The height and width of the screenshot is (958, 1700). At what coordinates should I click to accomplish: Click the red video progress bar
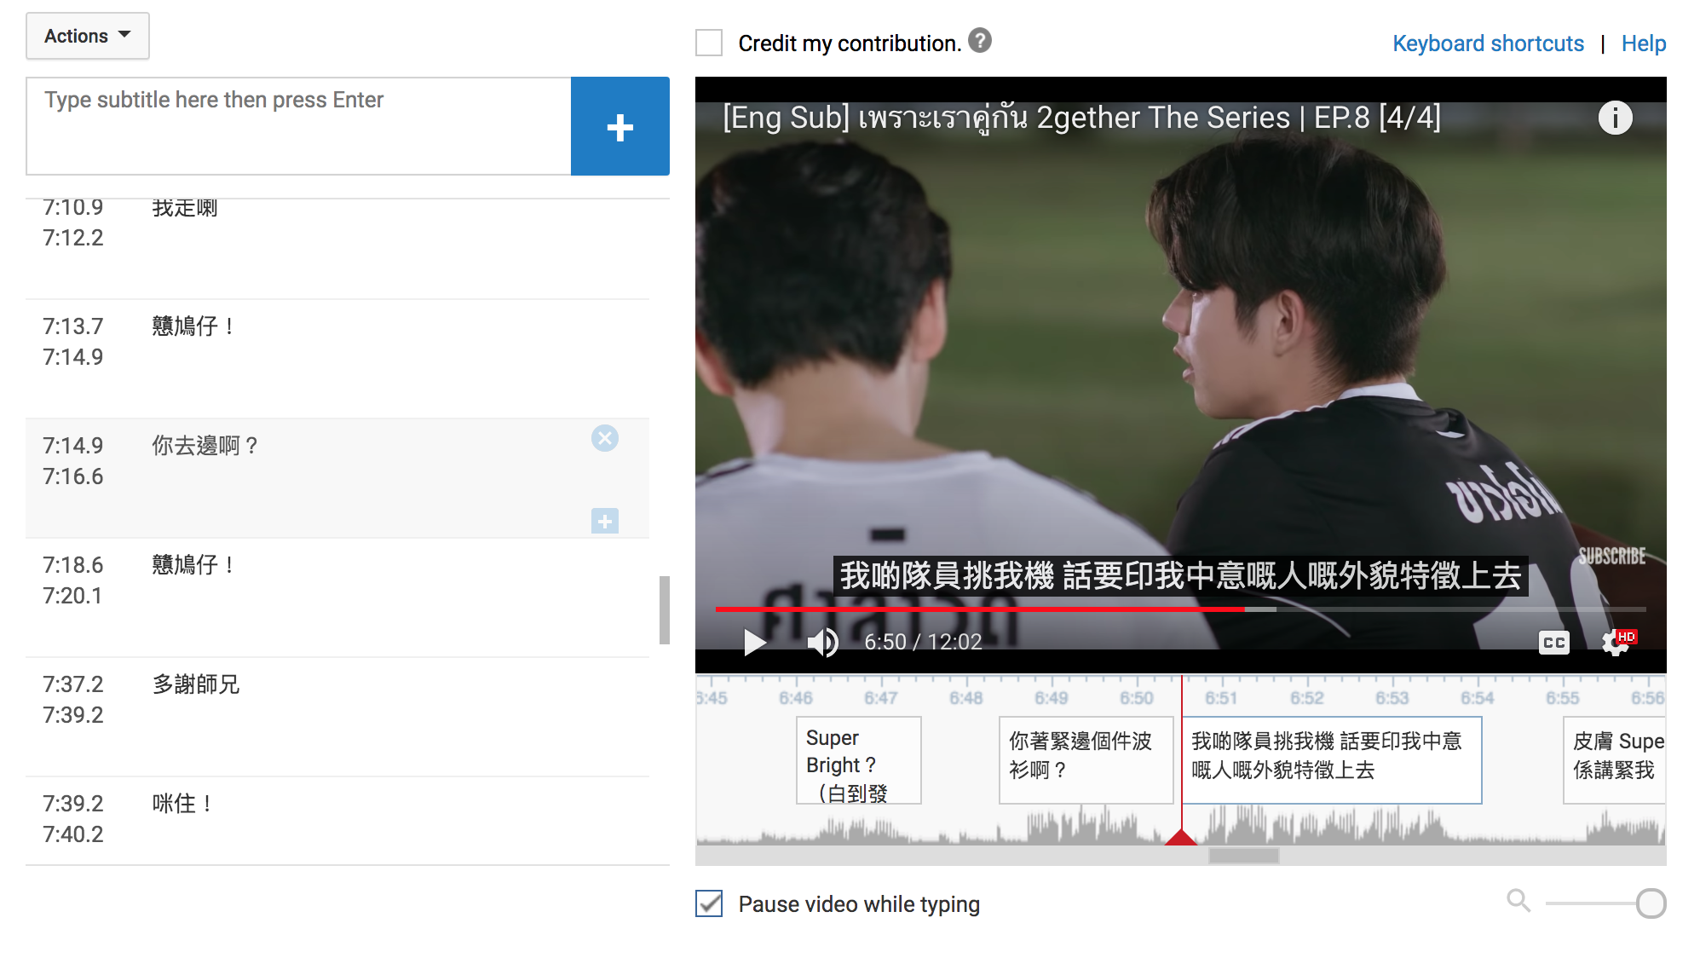[x=980, y=609]
